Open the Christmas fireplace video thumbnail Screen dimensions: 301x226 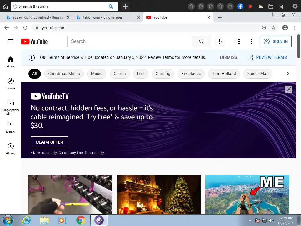159,195
